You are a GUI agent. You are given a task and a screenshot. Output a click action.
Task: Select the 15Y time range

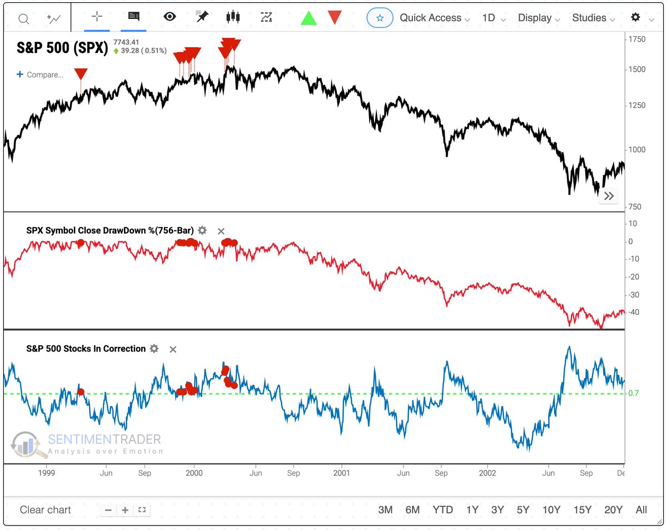pyautogui.click(x=583, y=509)
